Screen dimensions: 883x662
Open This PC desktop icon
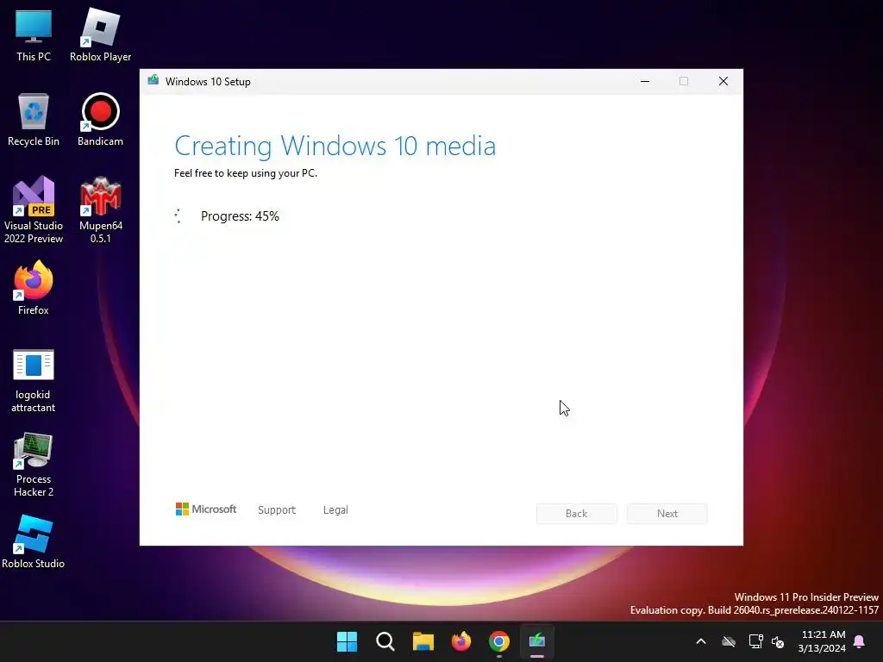click(34, 34)
